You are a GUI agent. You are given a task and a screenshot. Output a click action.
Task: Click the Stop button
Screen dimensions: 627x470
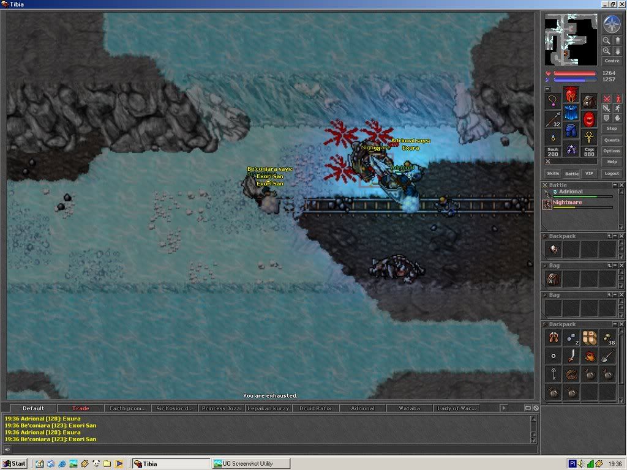pyautogui.click(x=612, y=129)
